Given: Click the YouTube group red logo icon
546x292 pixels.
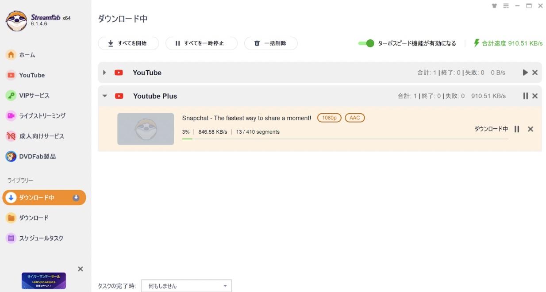Looking at the screenshot, I should click(x=119, y=73).
